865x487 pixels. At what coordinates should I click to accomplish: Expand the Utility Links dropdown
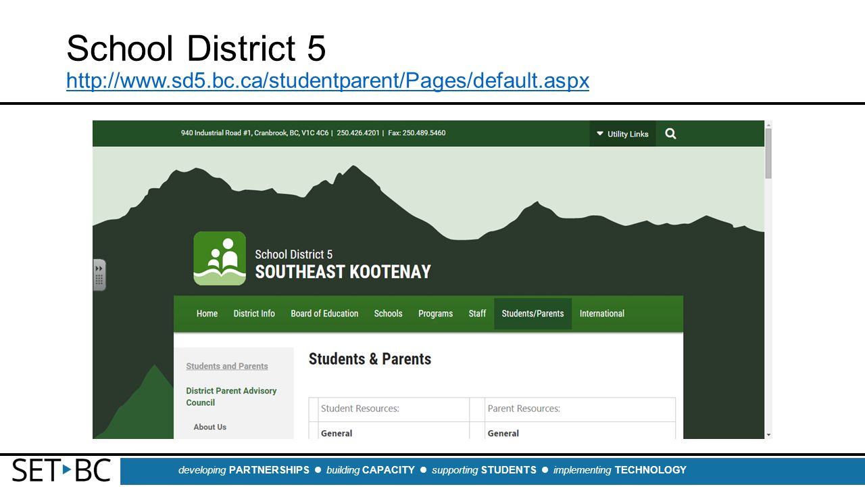pos(622,134)
